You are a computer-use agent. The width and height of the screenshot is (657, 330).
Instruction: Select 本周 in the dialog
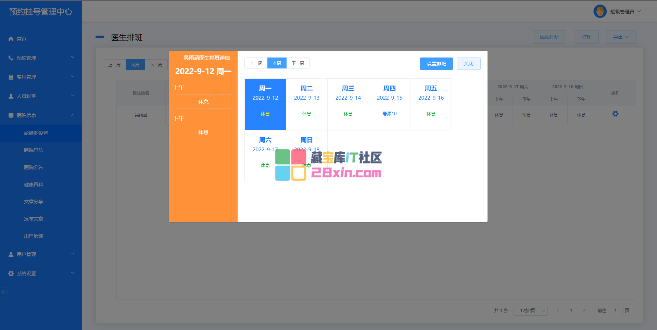277,63
